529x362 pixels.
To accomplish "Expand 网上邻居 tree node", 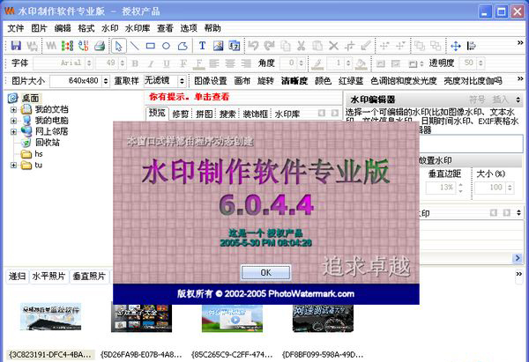I will point(13,131).
